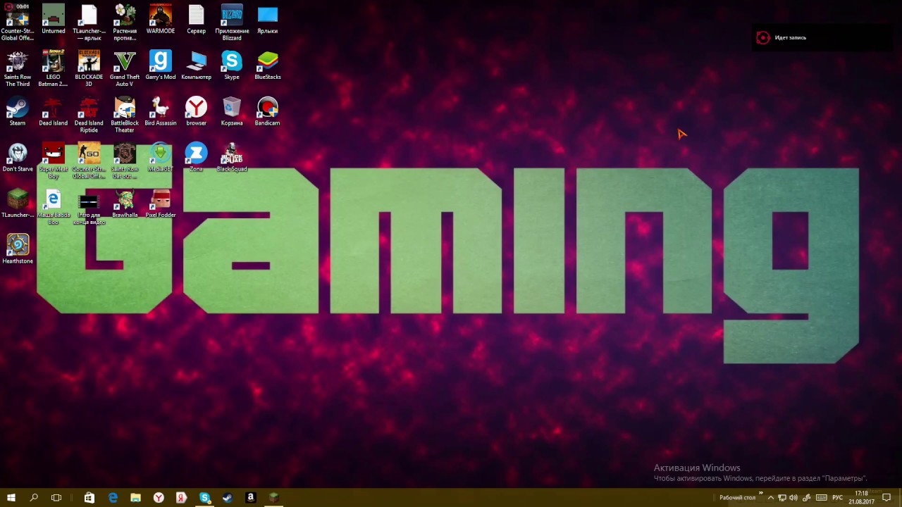Launch Edge from the taskbar

click(x=113, y=498)
